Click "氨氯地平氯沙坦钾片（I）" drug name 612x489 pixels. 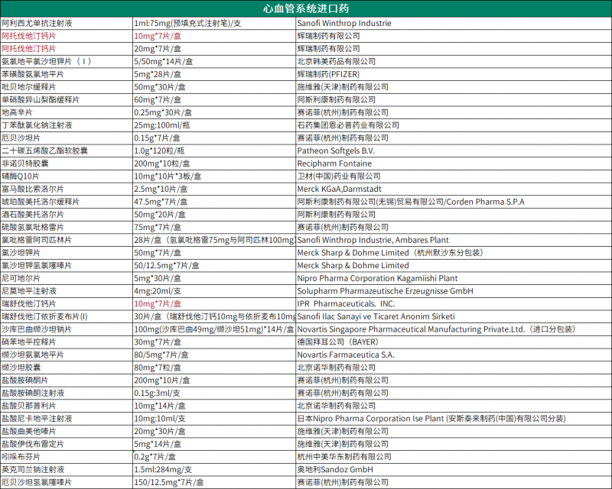tap(47, 61)
